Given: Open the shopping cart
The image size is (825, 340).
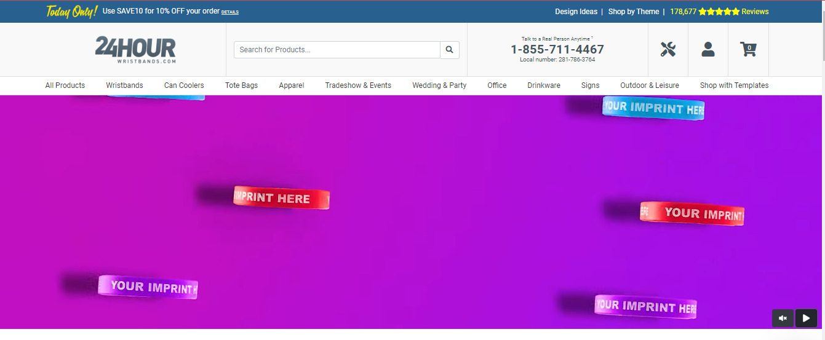Looking at the screenshot, I should (748, 49).
